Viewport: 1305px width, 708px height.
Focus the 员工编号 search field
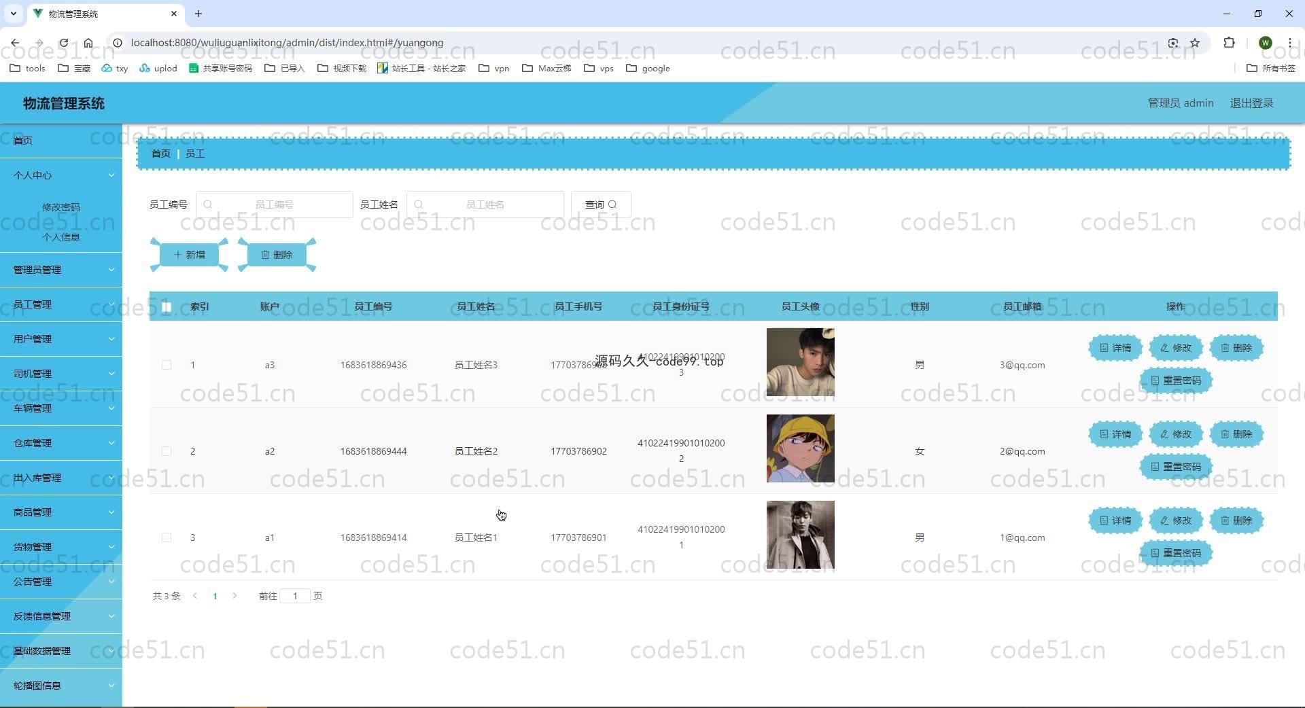click(x=275, y=205)
